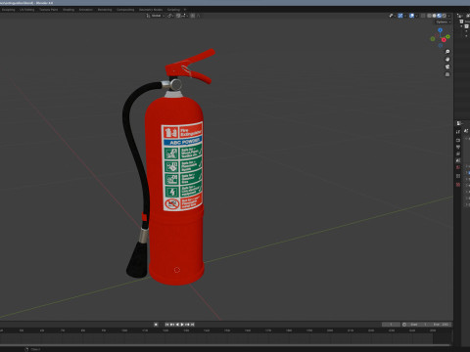The height and width of the screenshot is (352, 470).
Task: Click the End frame field
Action: click(441, 325)
